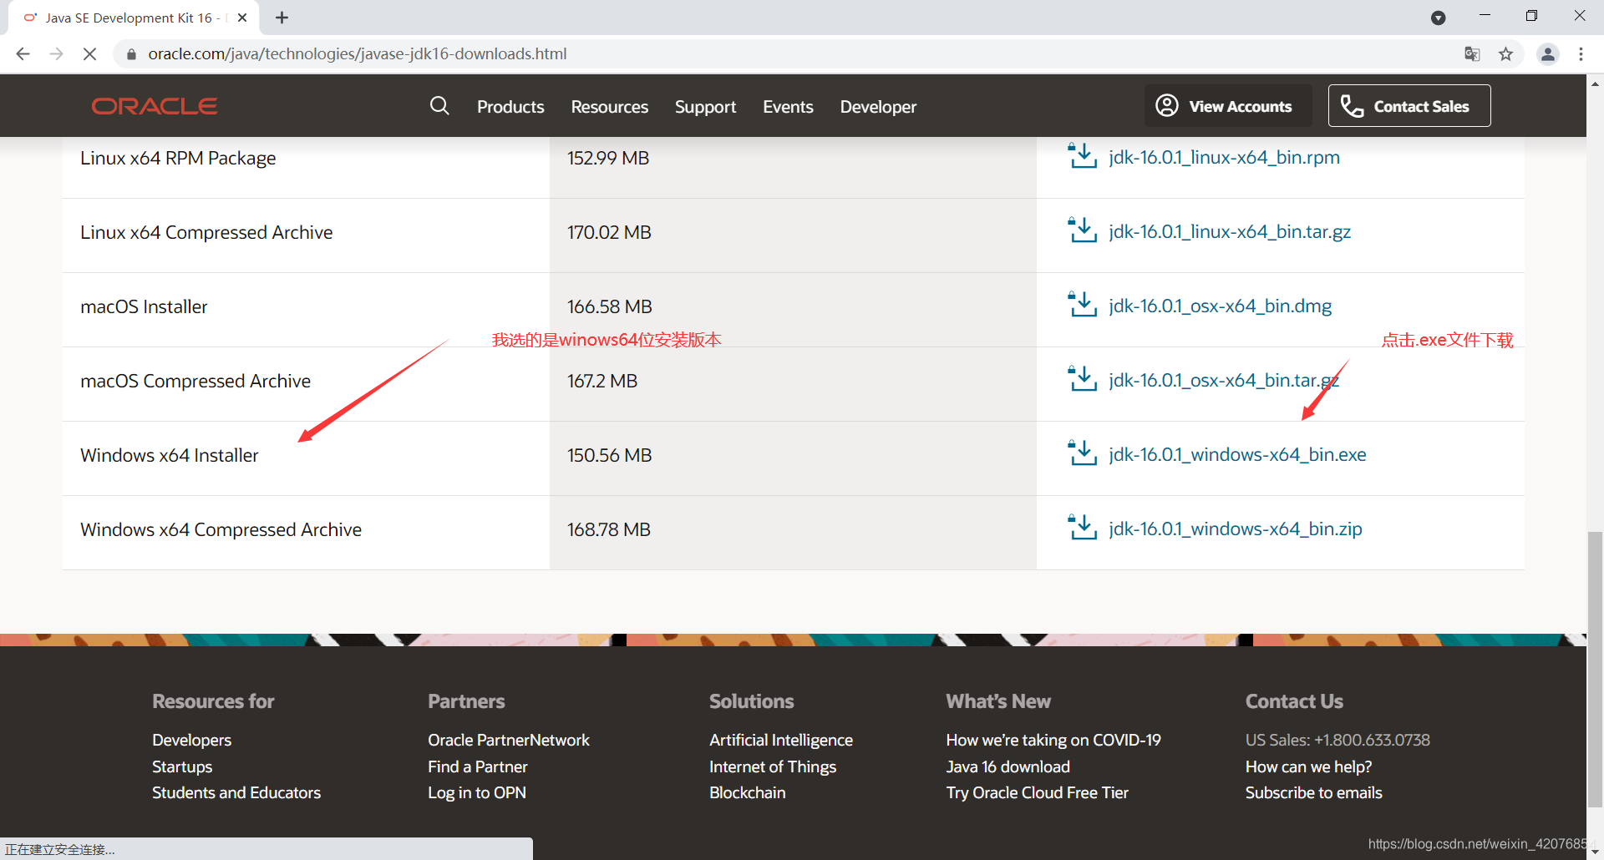Click the padlock site info icon
Screen dimensions: 1604x860
coord(131,54)
